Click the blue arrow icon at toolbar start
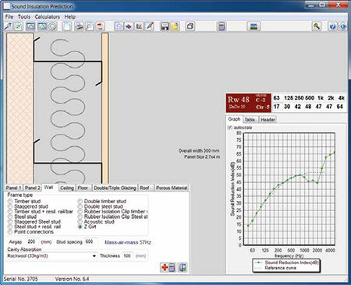 click(9, 26)
